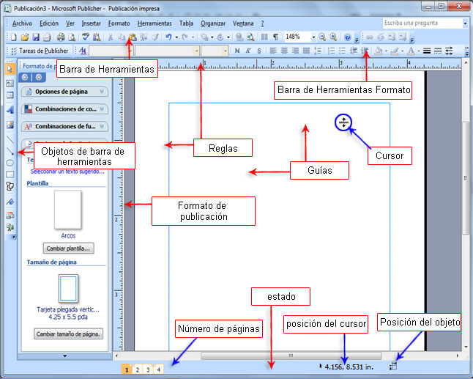Select the Oval shape tool
The image size is (473, 379).
click(x=10, y=163)
